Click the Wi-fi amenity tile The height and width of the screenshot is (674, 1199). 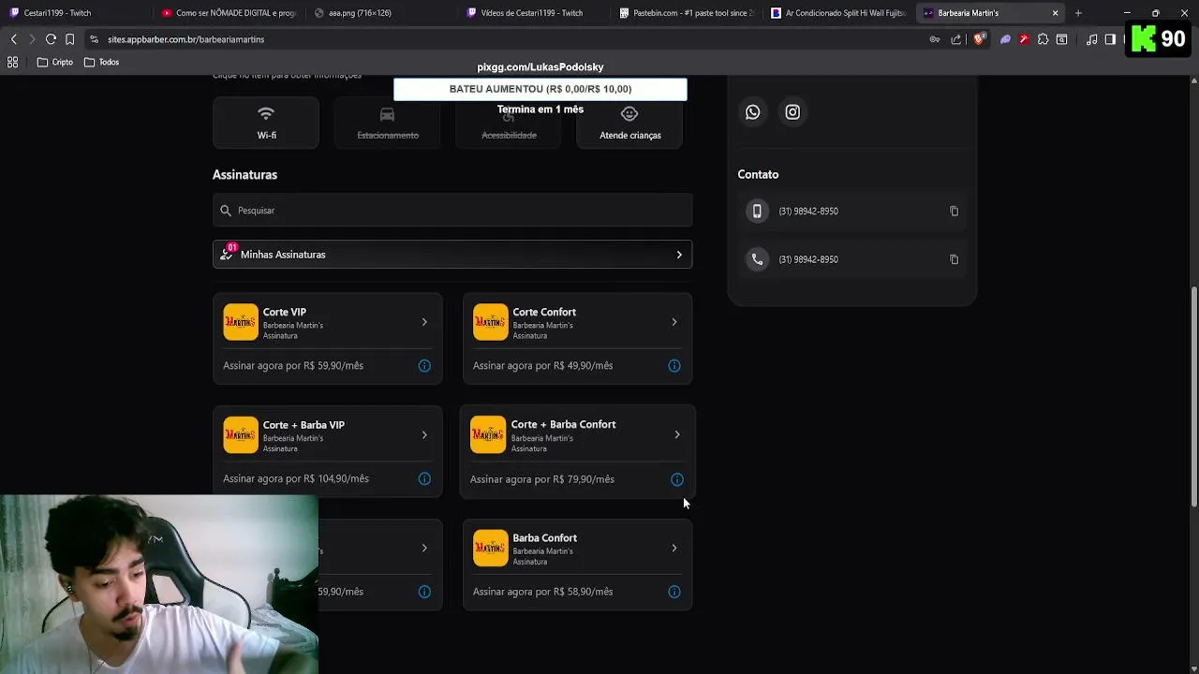(x=266, y=123)
